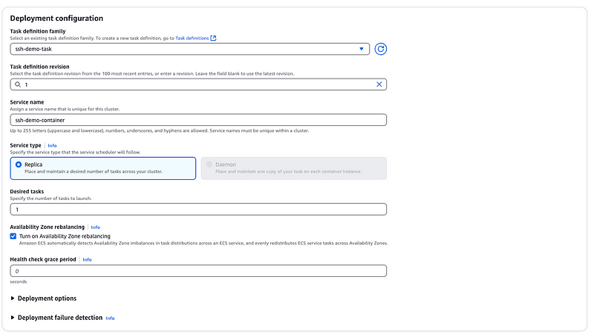The height and width of the screenshot is (334, 594).
Task: Click 'Amazon ECS automatically detects' description
Action: 203,244
